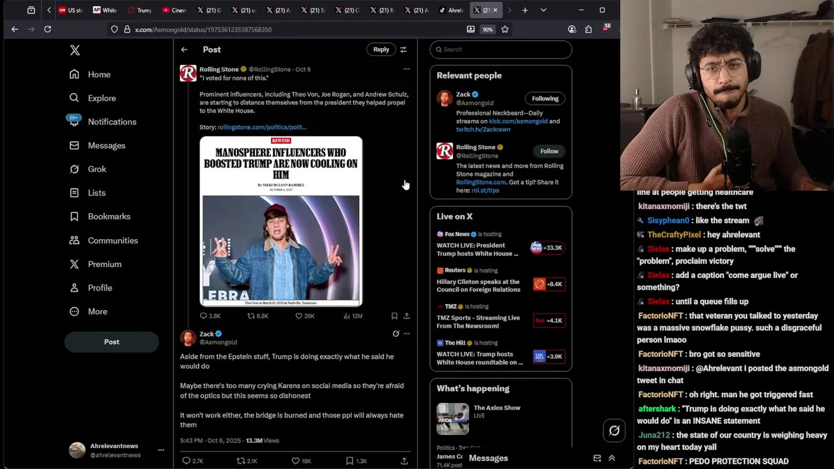
Task: Click the Premium X icon in the sidebar
Action: [x=74, y=264]
